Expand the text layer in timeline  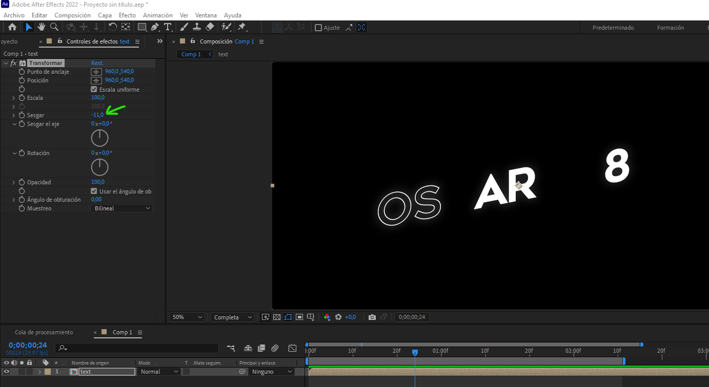pyautogui.click(x=39, y=372)
